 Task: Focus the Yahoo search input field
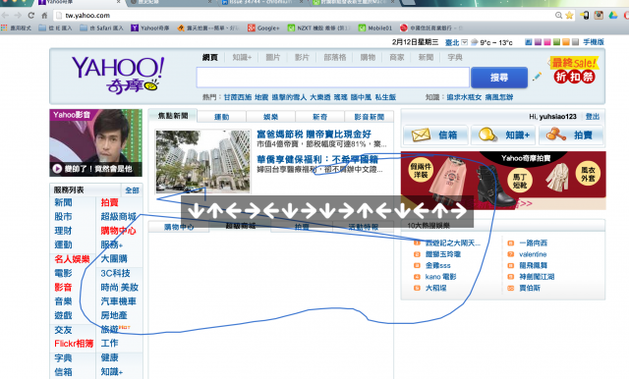(x=332, y=78)
